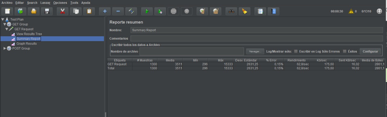The image size is (387, 117).
Task: Select Graph Results listener
Action: click(x=27, y=44)
